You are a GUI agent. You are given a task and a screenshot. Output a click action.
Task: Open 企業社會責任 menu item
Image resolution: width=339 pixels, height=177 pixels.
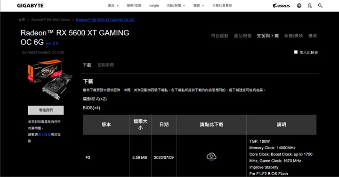pyautogui.click(x=222, y=6)
